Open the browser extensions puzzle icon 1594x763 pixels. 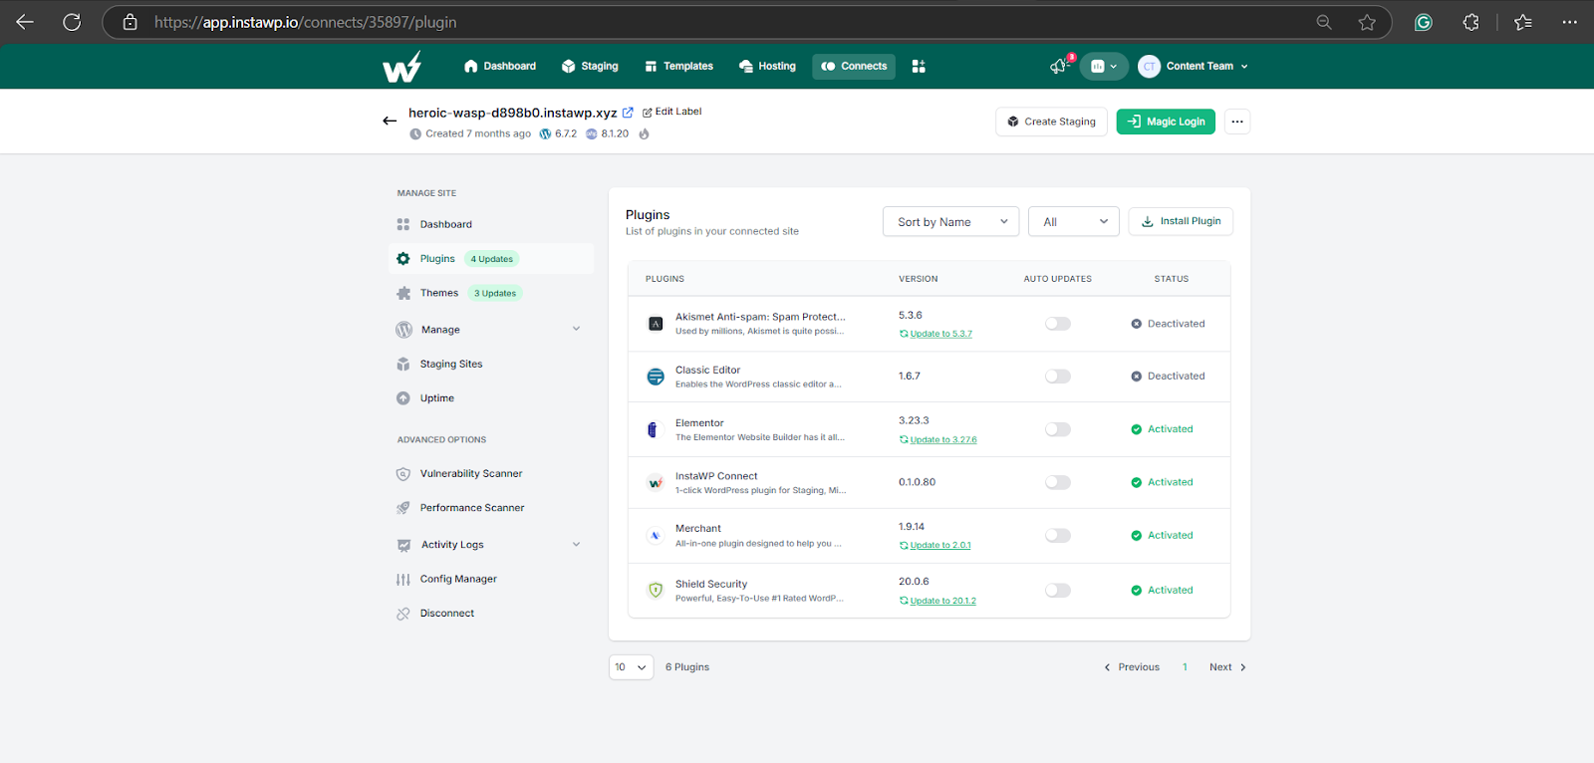pos(1470,22)
